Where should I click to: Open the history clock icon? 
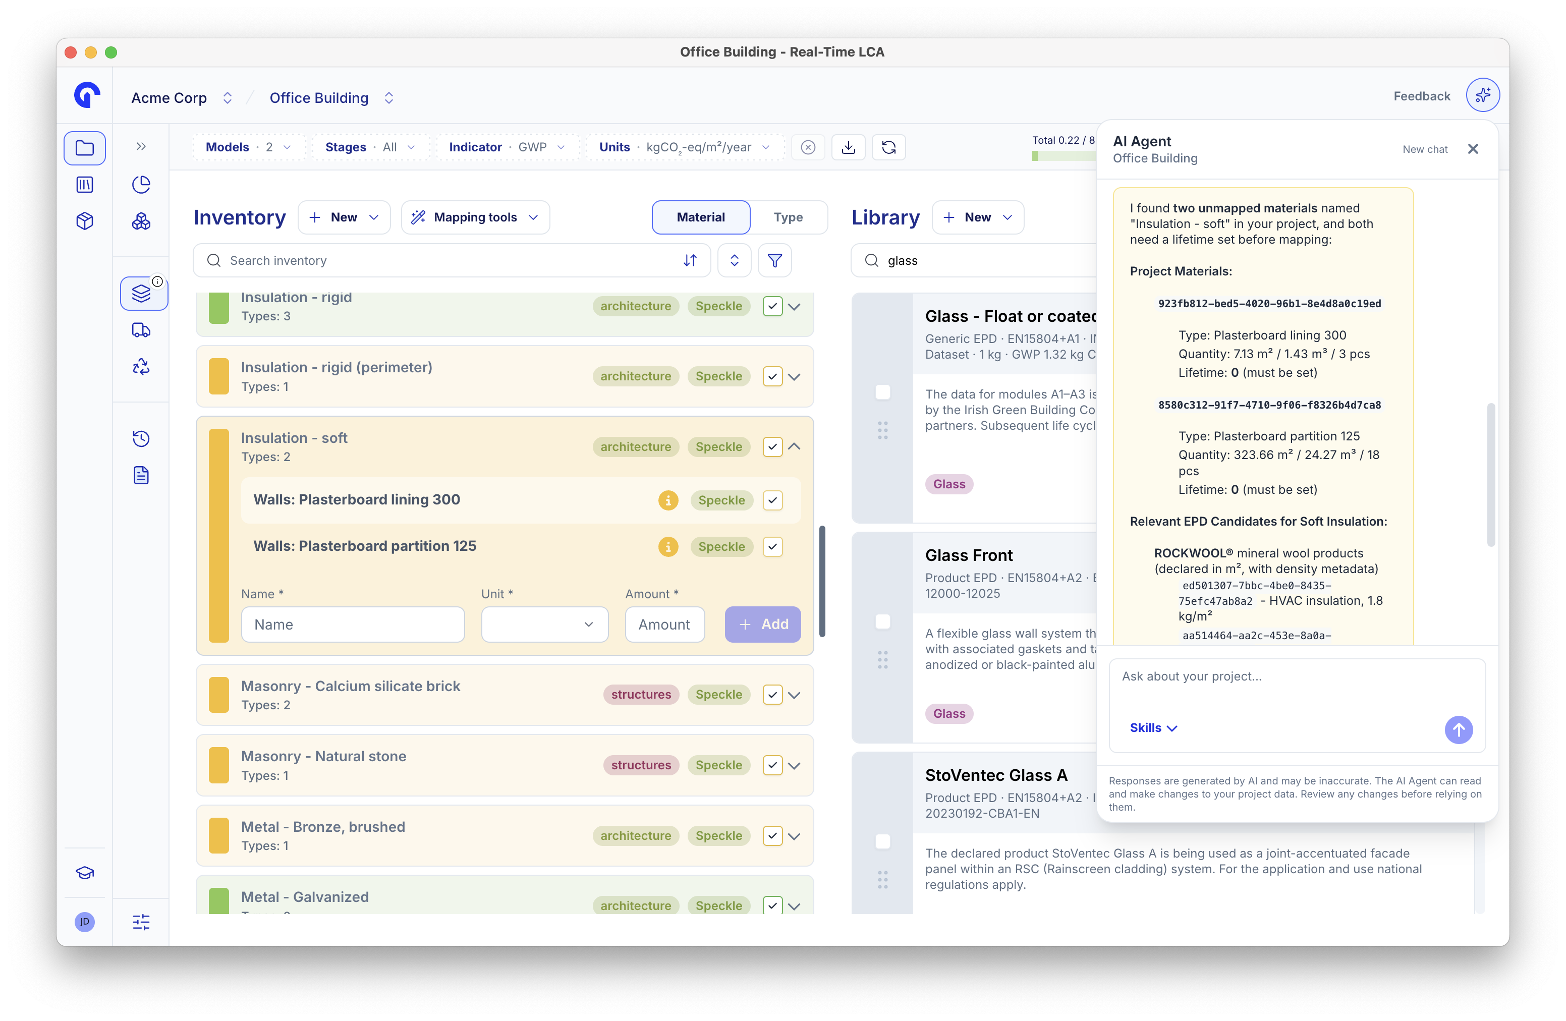[141, 439]
